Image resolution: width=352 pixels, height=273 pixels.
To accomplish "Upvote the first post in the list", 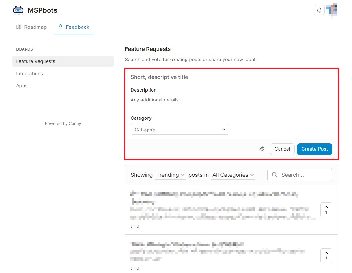I will [326, 210].
